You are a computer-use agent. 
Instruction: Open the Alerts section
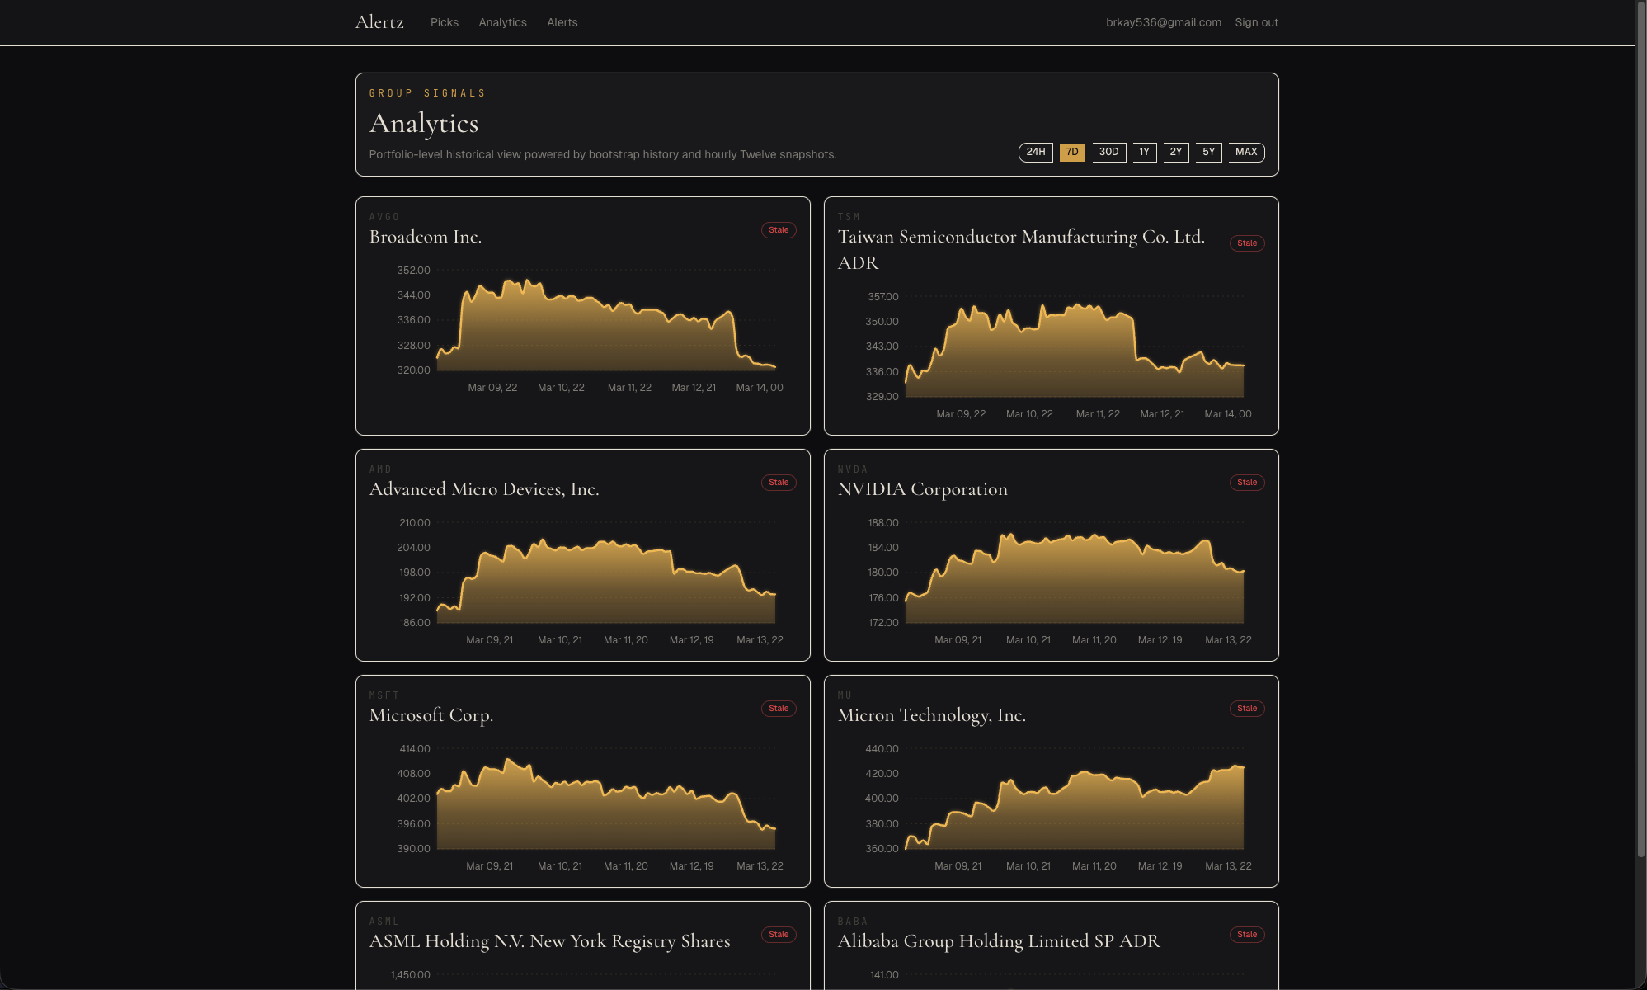point(562,22)
